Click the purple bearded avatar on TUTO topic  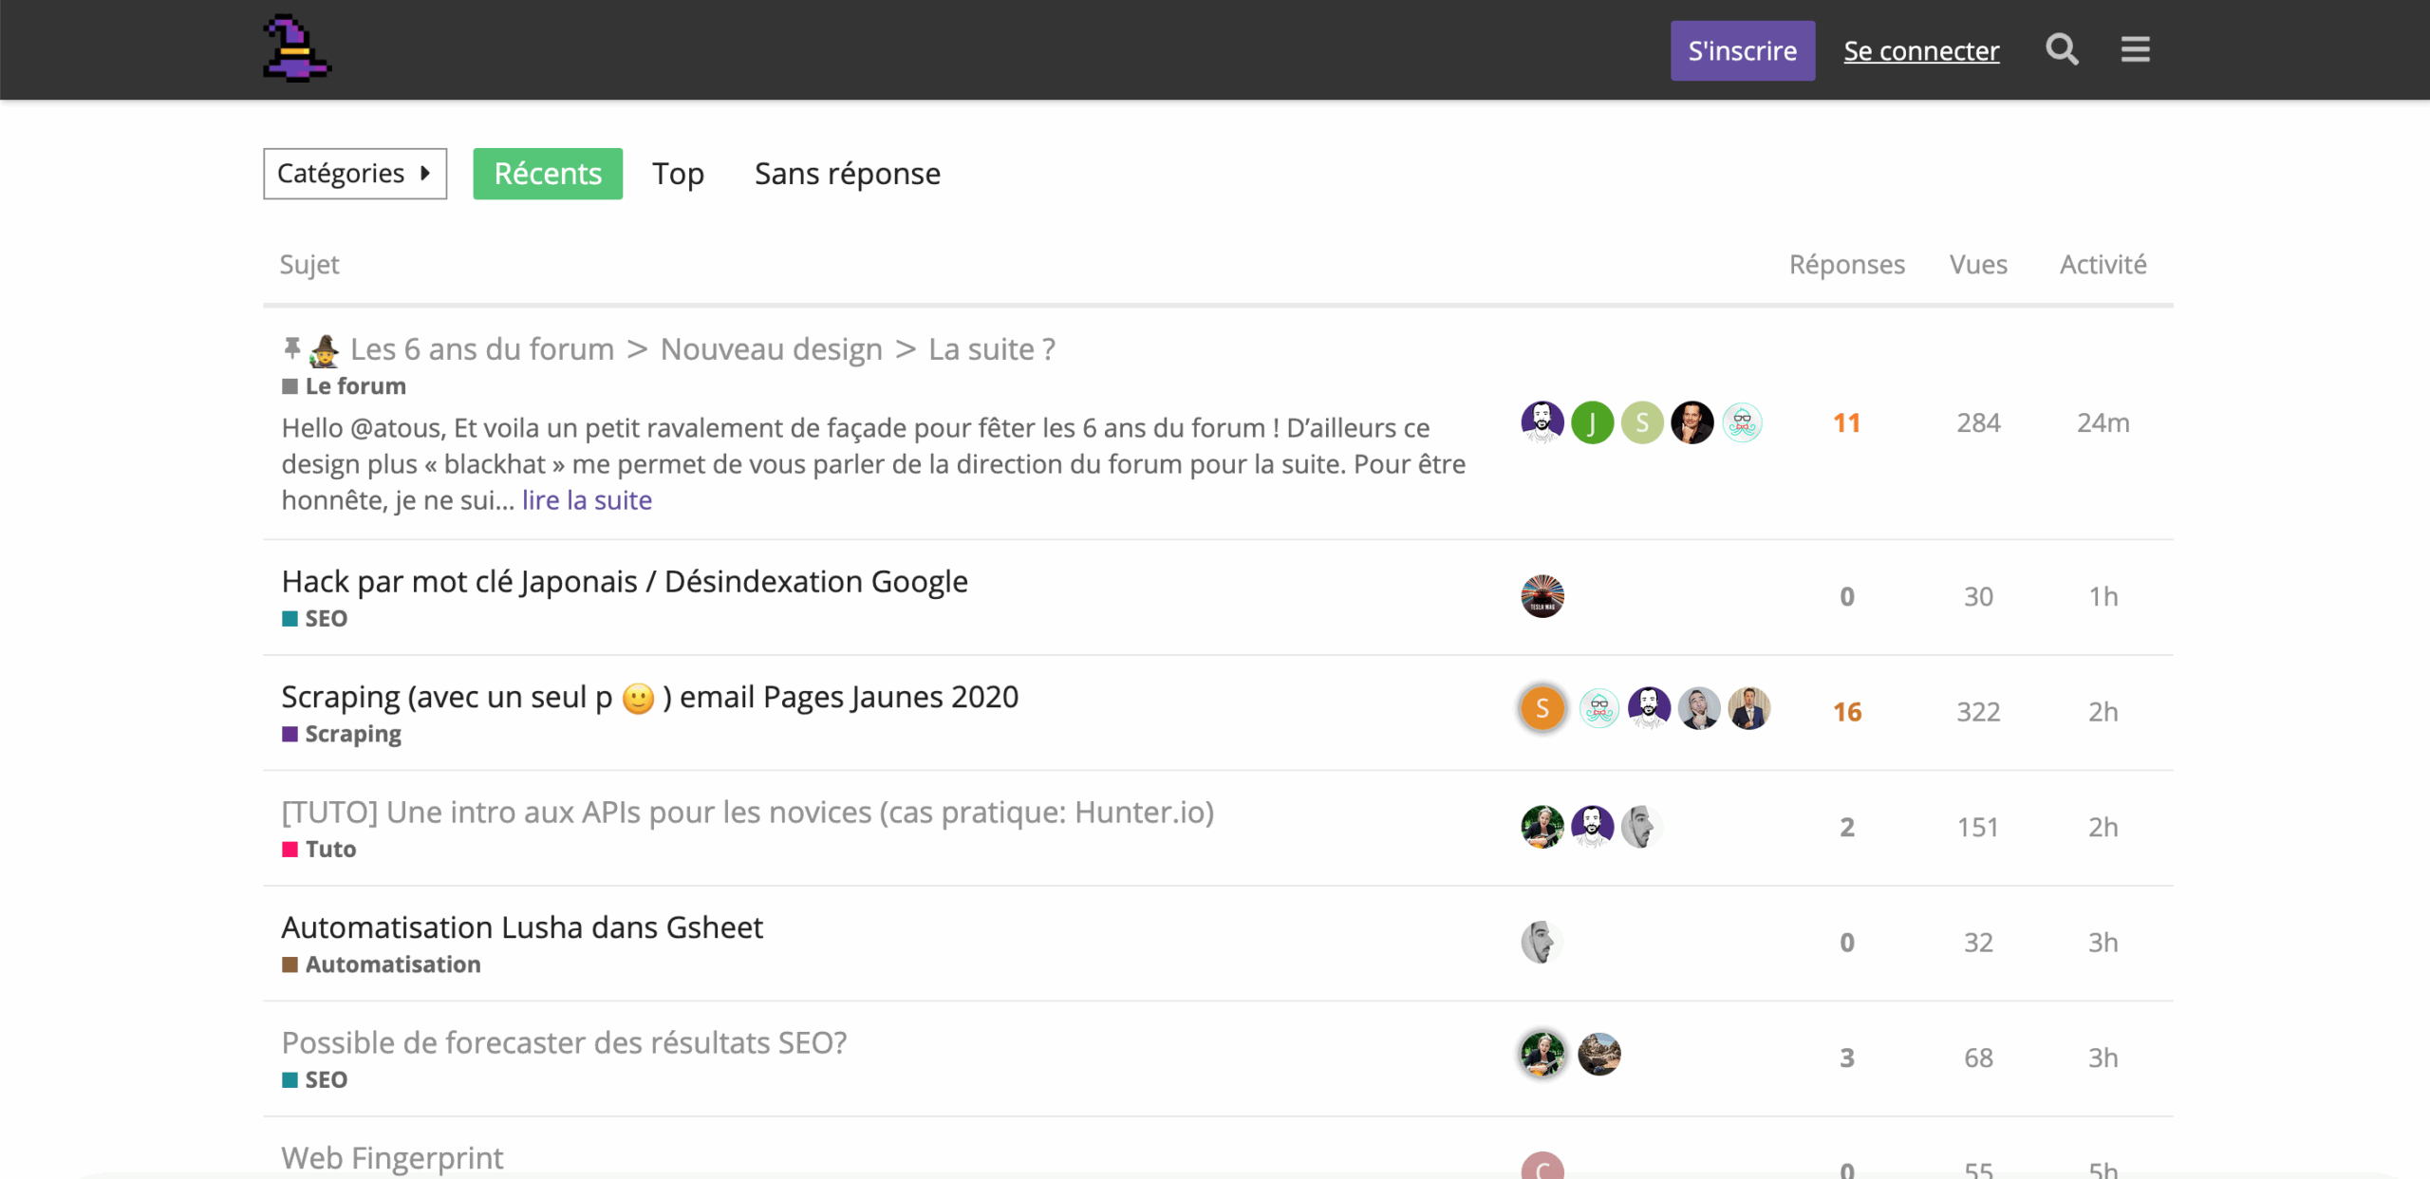point(1593,827)
